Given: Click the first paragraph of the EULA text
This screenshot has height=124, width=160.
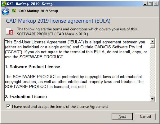Looking at the screenshot, I should pyautogui.click(x=76, y=49).
